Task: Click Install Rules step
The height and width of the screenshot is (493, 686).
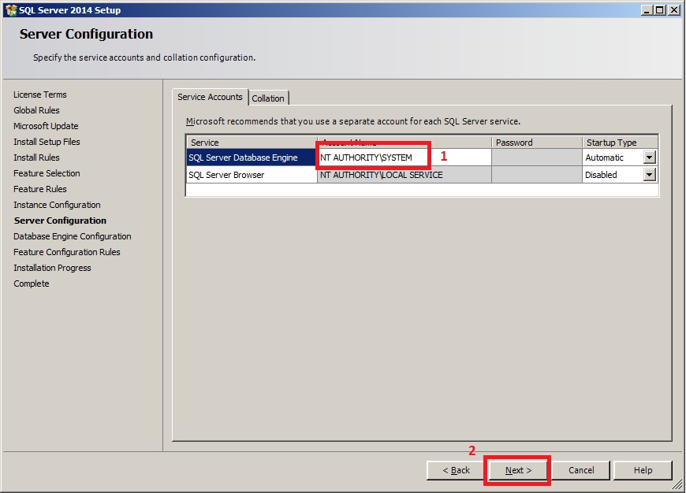Action: click(x=36, y=158)
